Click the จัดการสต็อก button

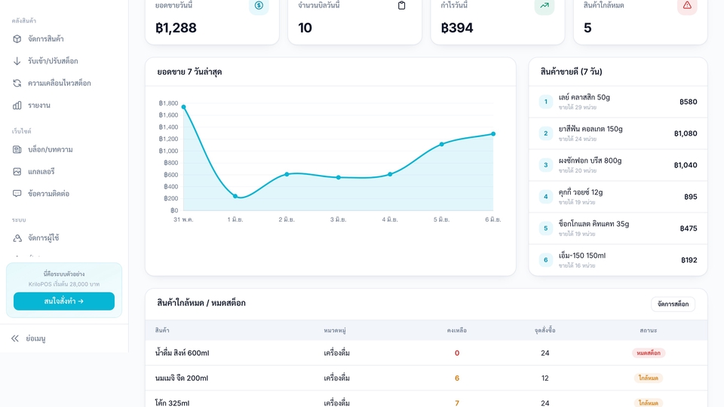click(x=673, y=304)
